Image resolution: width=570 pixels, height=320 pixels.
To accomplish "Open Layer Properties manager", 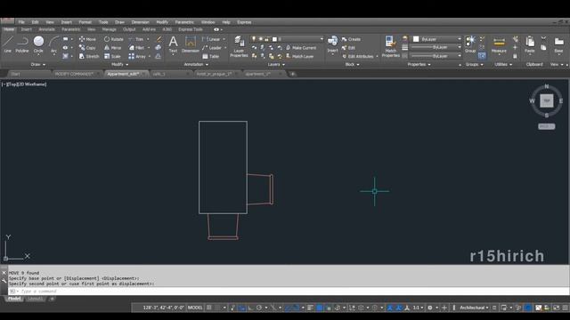I will coord(239,46).
